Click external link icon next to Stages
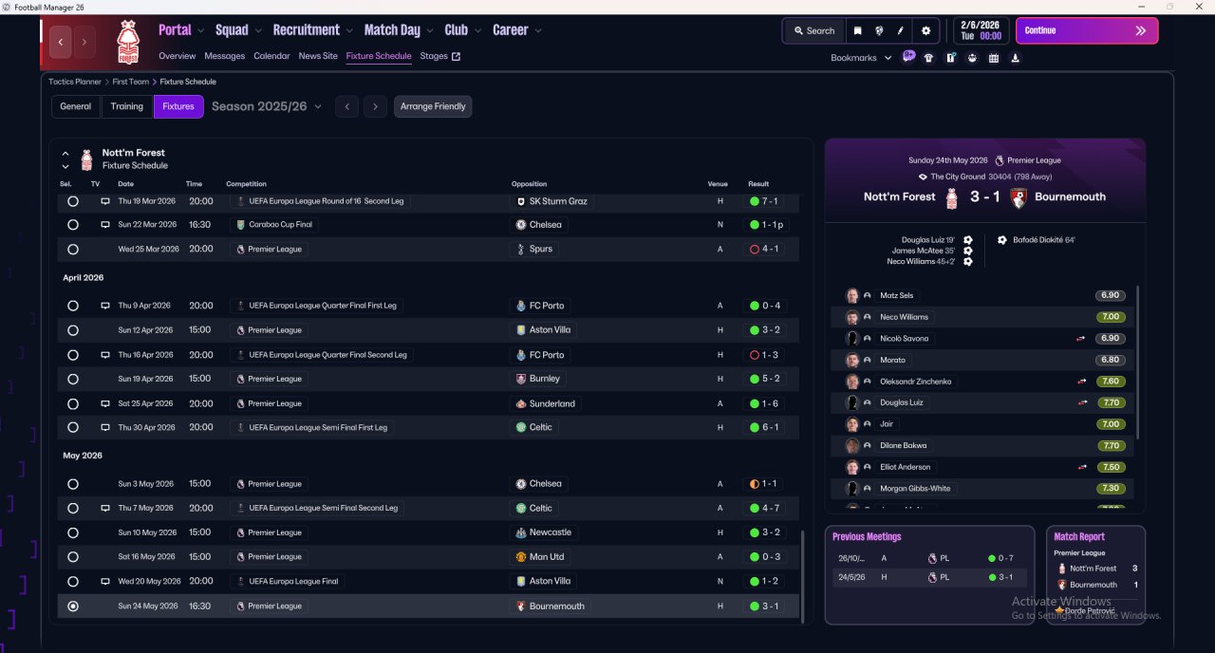 click(456, 56)
